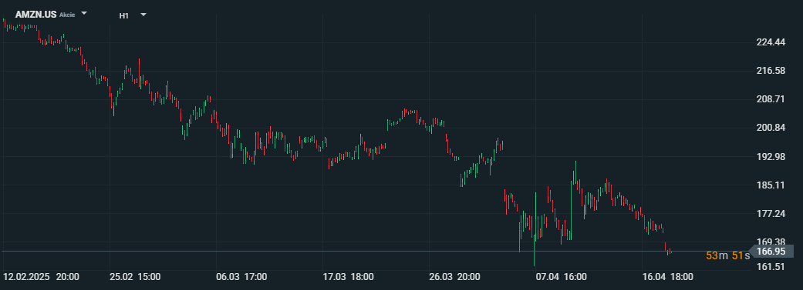Click the 192.98 price axis label
Screen dimensions: 803x290
[x=771, y=156]
